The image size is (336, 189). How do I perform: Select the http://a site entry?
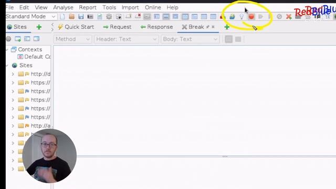[35, 126]
